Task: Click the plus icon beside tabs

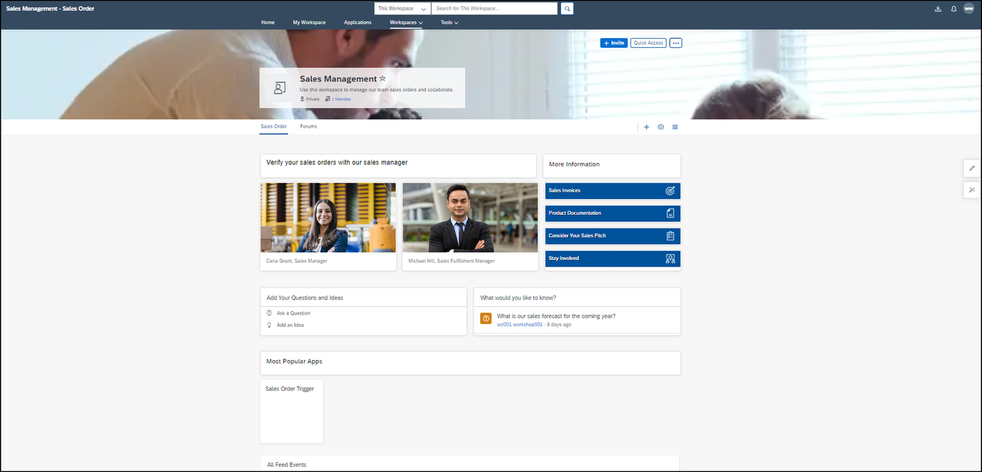Action: (x=646, y=127)
